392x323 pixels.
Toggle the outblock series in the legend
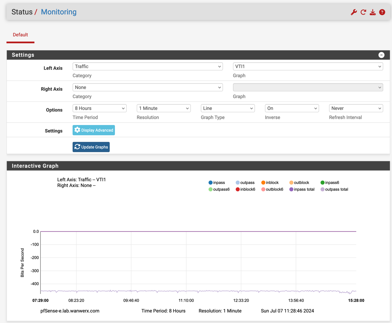[x=291, y=182]
